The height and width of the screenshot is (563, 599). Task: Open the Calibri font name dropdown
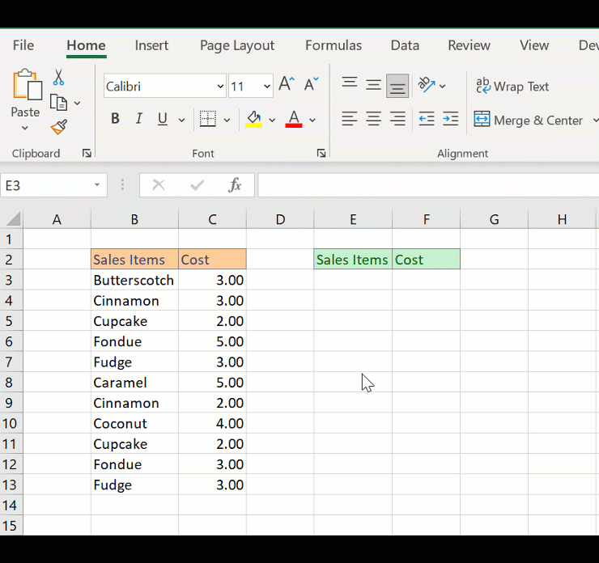[220, 87]
